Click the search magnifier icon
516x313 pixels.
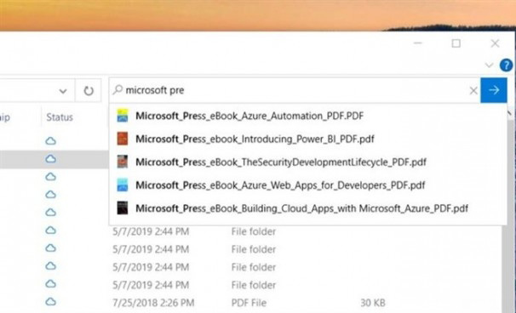(118, 90)
